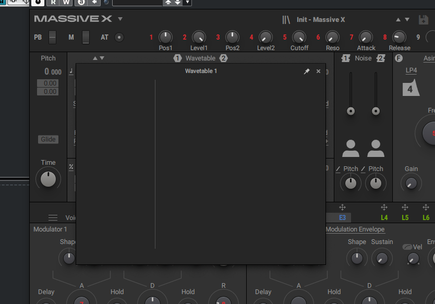Toggle second Noise Pitch keytrack slash

coord(363,169)
